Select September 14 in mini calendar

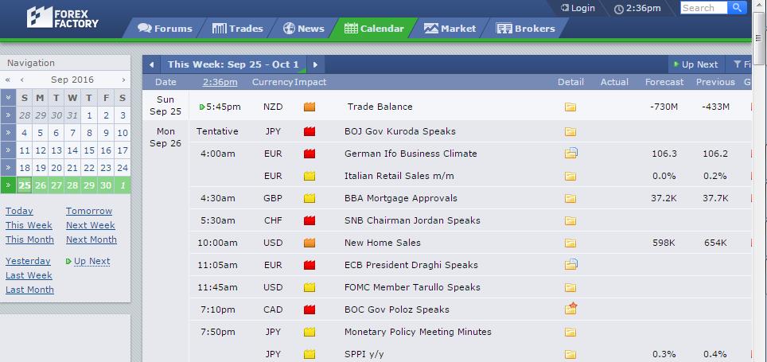coord(72,150)
